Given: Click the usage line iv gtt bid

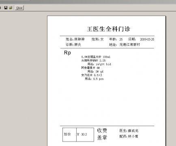Looking at the screenshot, I should coord(99,64).
